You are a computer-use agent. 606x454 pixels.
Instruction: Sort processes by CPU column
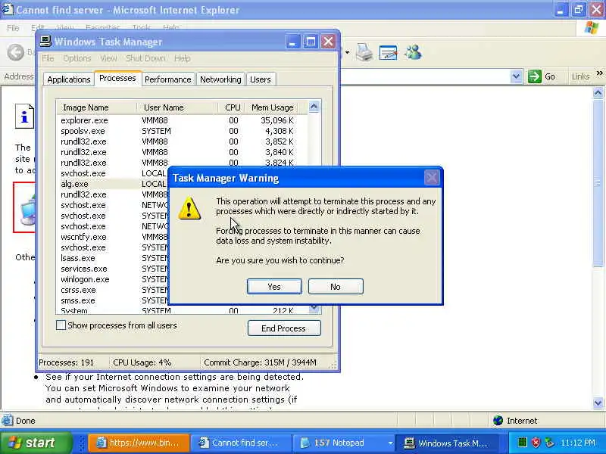pos(231,107)
